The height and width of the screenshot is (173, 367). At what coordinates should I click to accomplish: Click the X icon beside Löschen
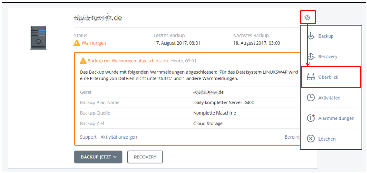(310, 139)
